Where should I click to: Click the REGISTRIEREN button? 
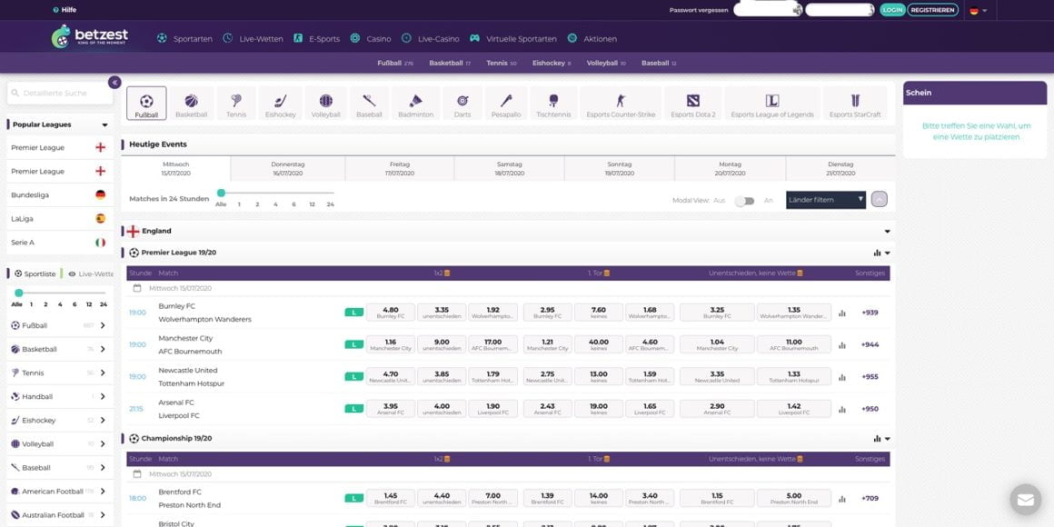pos(932,10)
